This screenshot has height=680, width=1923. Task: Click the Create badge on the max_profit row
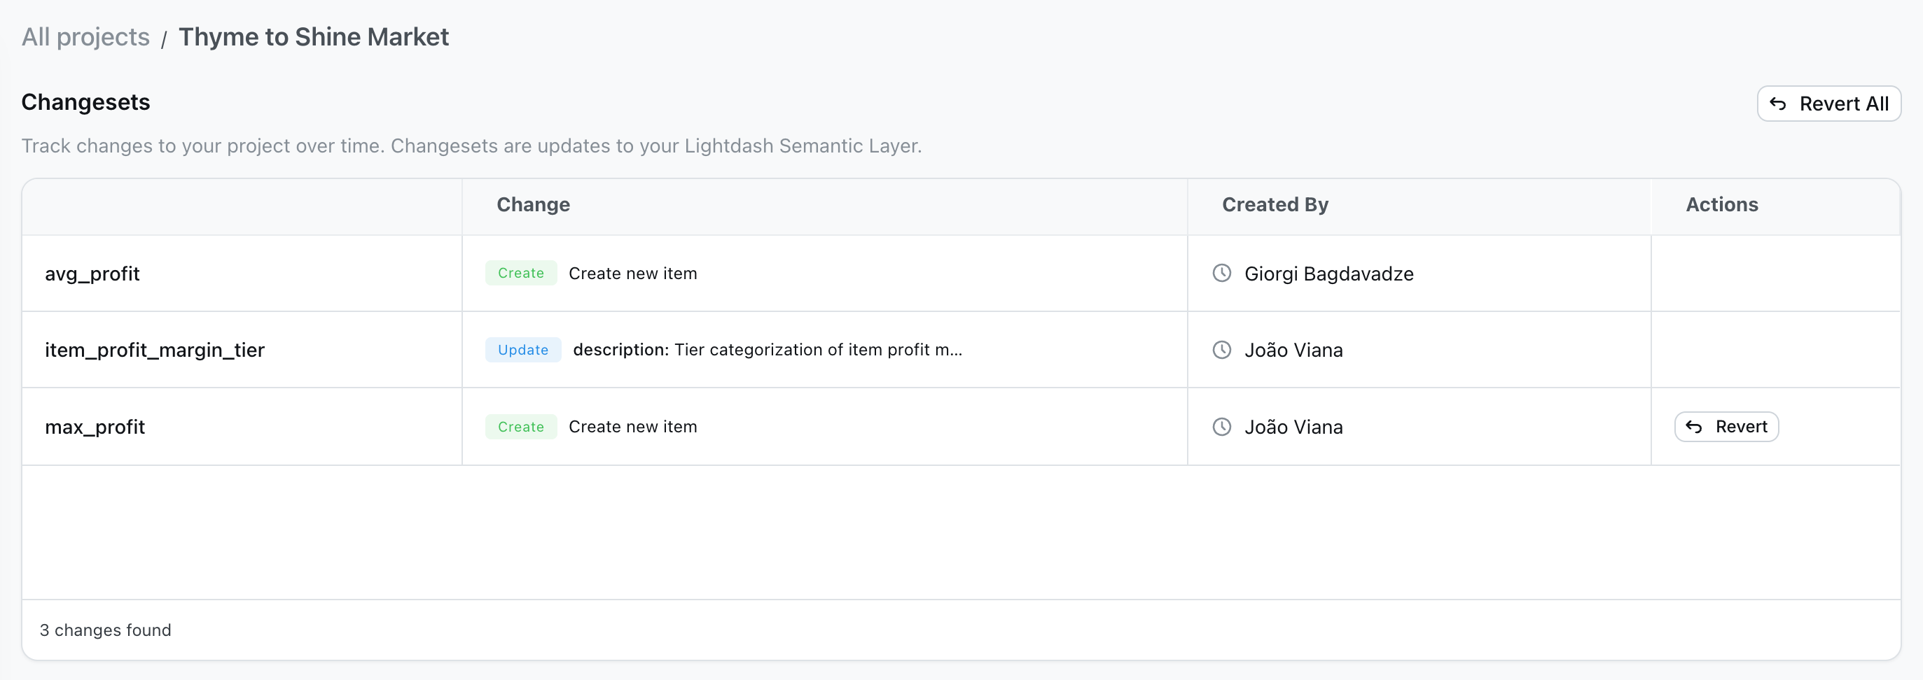pyautogui.click(x=520, y=427)
